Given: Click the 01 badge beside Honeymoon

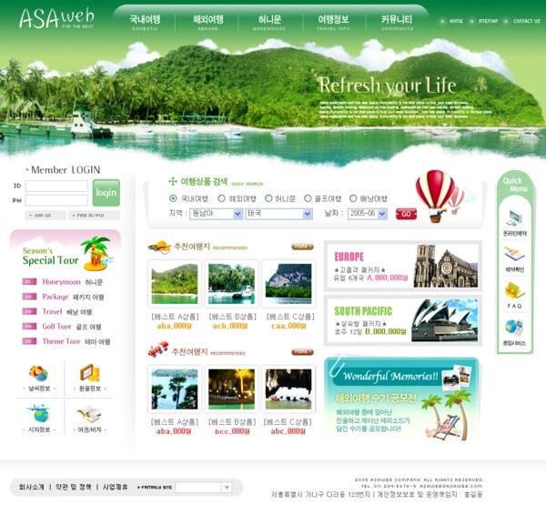Looking at the screenshot, I should [29, 282].
